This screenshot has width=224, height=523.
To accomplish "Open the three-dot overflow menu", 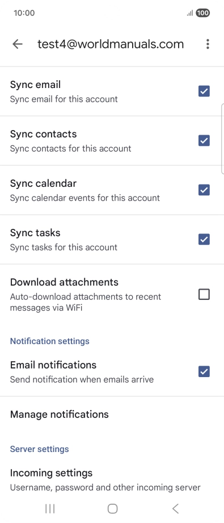I will pyautogui.click(x=208, y=44).
